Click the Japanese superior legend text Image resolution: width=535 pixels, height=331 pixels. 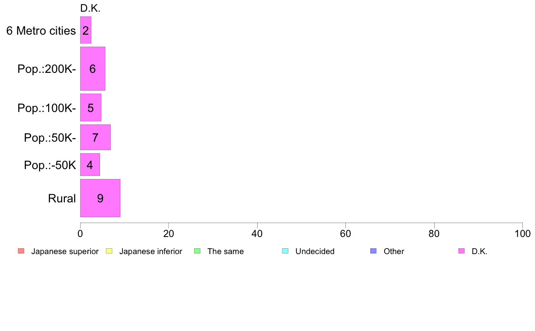(x=65, y=251)
